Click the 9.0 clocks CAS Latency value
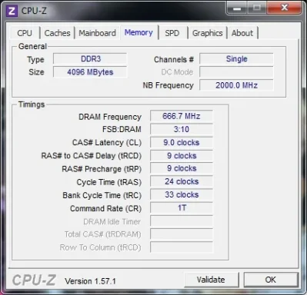Image resolution: width=307 pixels, height=295 pixels. click(182, 142)
